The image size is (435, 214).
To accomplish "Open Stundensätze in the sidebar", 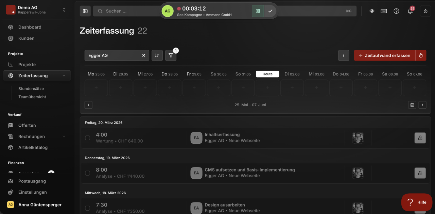I will click(x=31, y=89).
